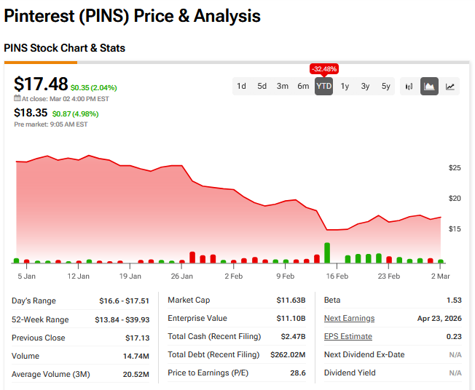This screenshot has height=390, width=475.
Task: Click the -32.48% YTD change badge
Action: (324, 69)
